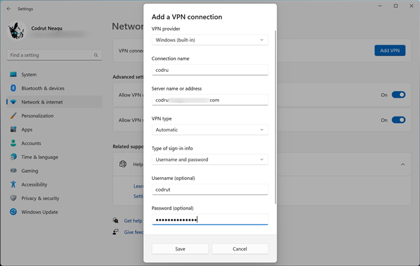Viewport: 420px width, 266px height.
Task: Open Privacy & security settings
Action: pyautogui.click(x=54, y=198)
